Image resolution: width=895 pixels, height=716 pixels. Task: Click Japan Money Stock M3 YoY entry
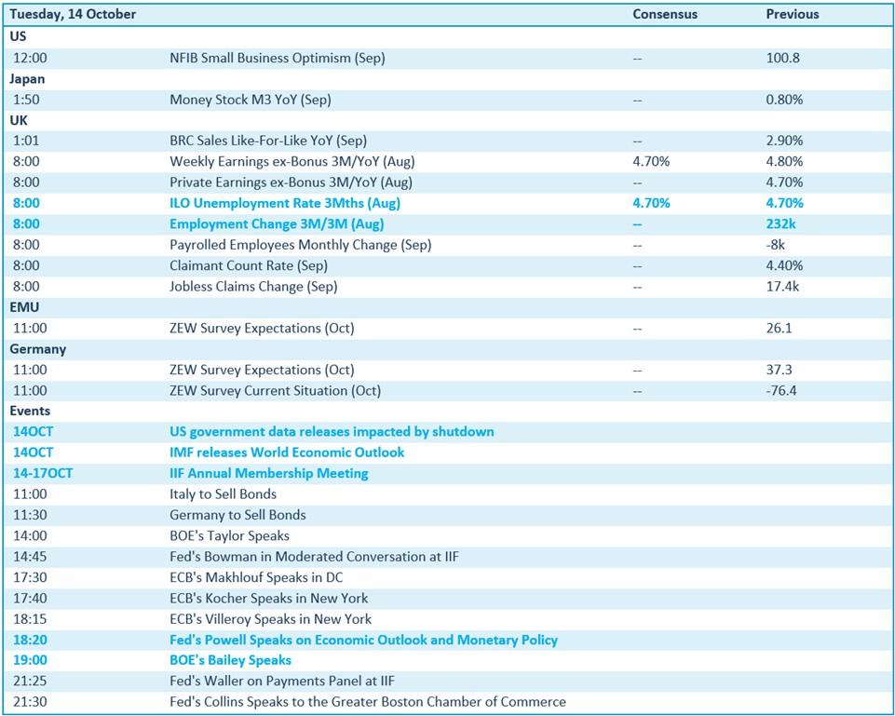[250, 100]
